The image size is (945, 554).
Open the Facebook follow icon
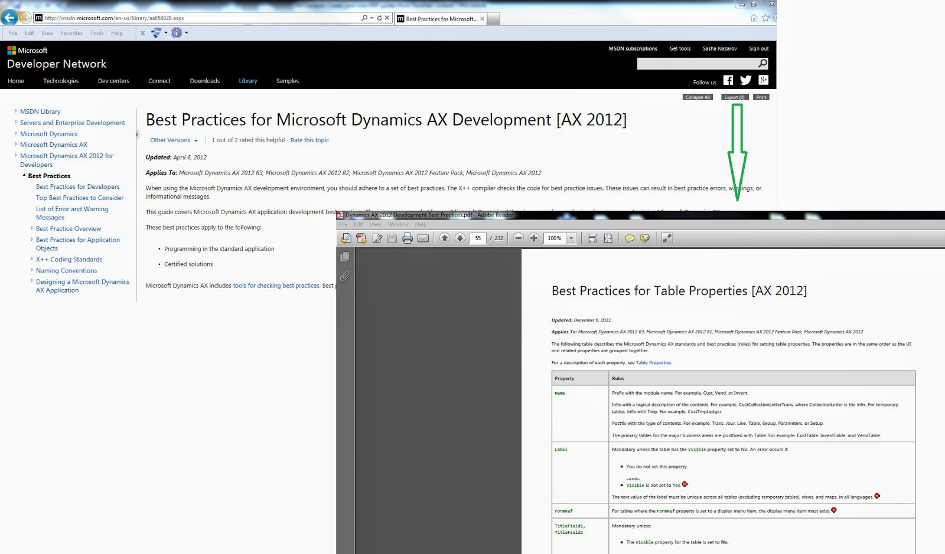[x=728, y=80]
